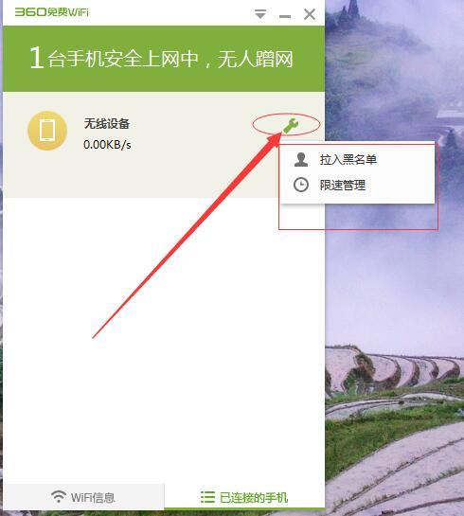Image resolution: width=464 pixels, height=516 pixels.
Task: Click the 0.00KB/s speed readout
Action: (107, 145)
